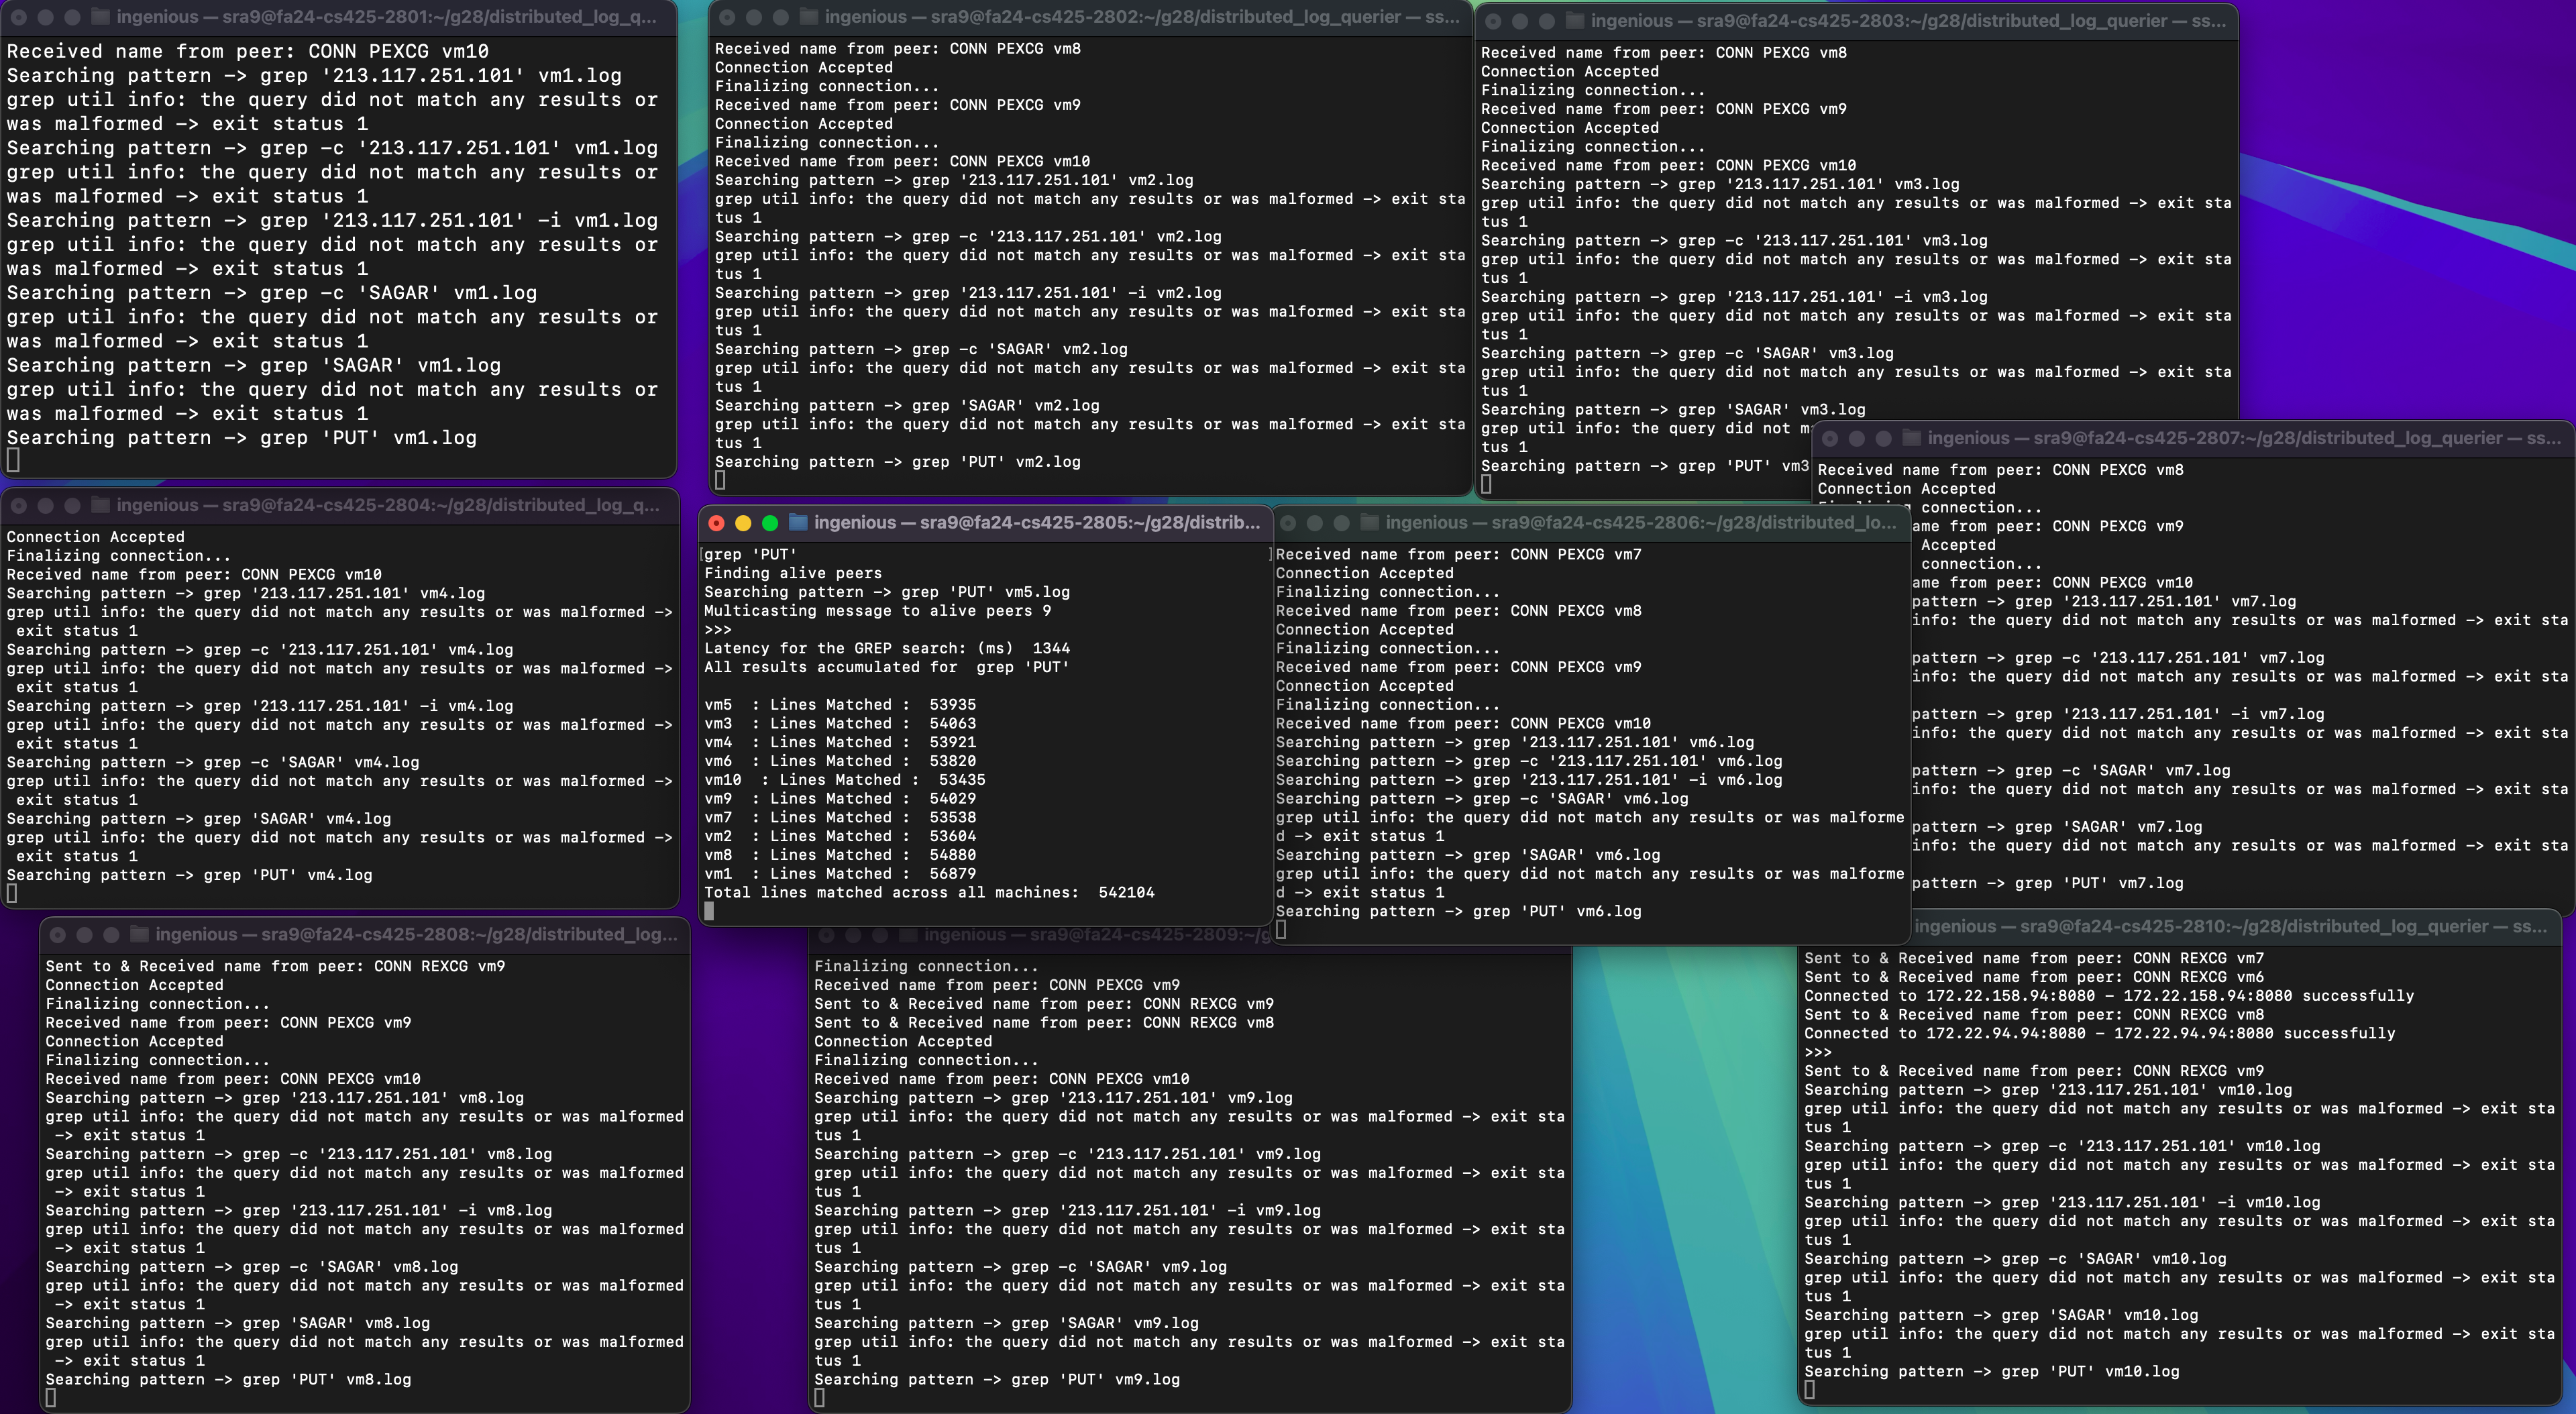Click the vm2 Lines Matched 53604 row
Image resolution: width=2576 pixels, height=1414 pixels.
tap(840, 836)
